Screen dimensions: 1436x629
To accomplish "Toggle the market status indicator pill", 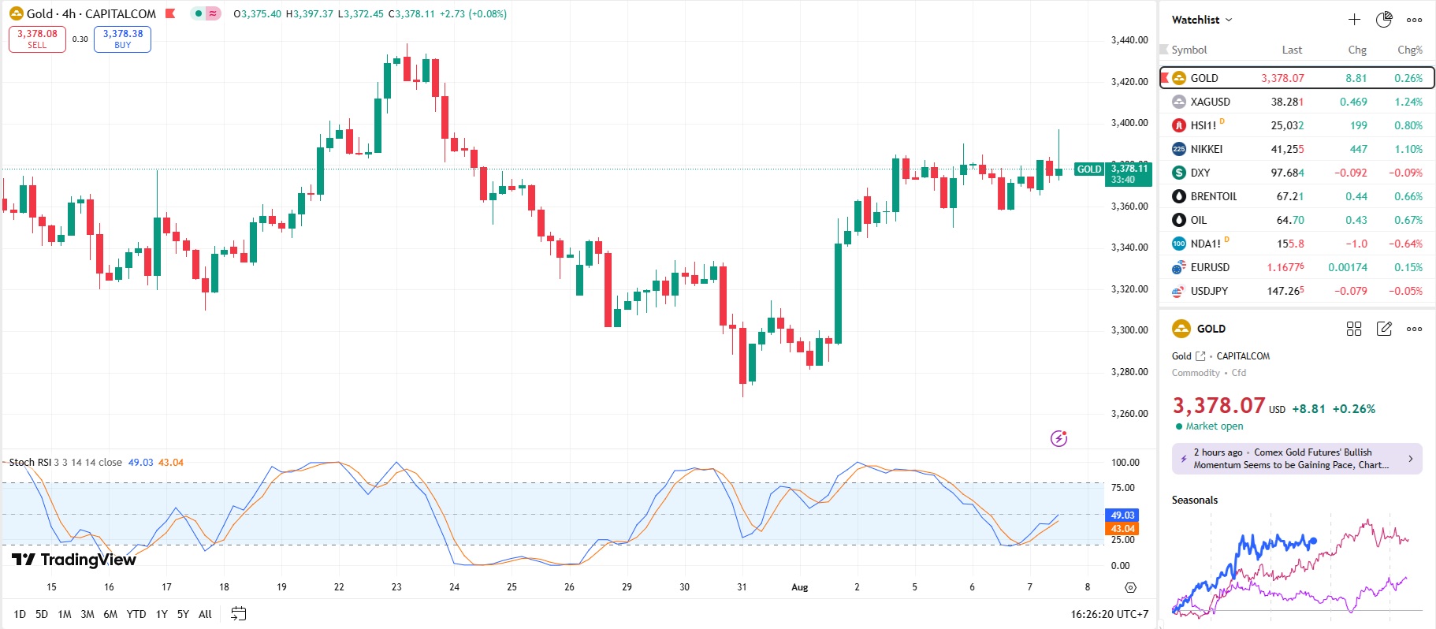I will coord(206,13).
